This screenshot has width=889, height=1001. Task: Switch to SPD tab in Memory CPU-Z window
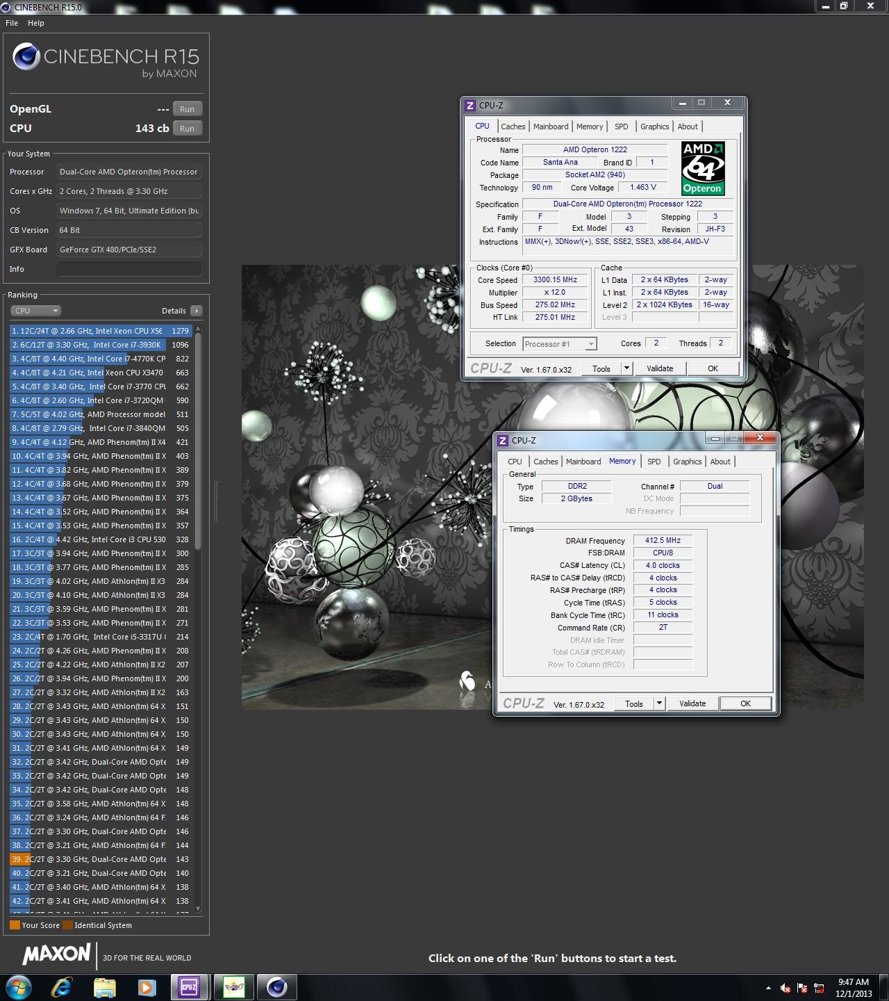click(x=654, y=462)
